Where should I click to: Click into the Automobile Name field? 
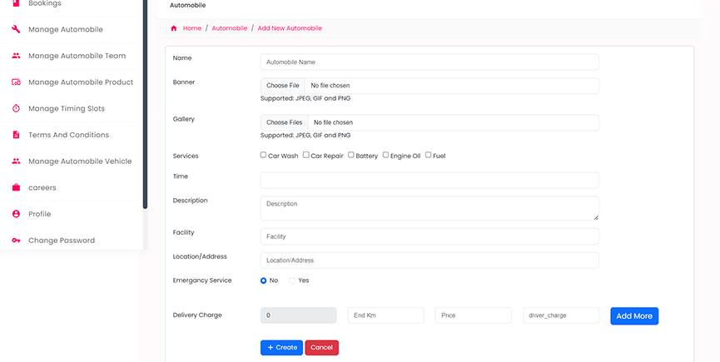pyautogui.click(x=430, y=62)
